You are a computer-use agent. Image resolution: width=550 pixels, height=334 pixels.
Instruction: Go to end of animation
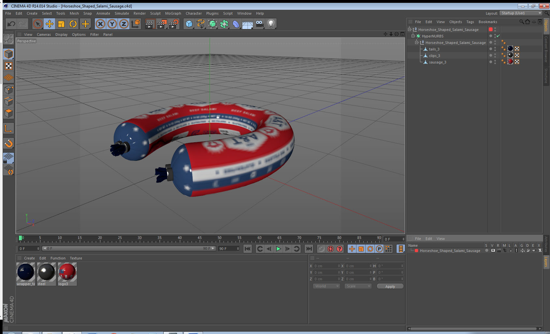coord(309,249)
